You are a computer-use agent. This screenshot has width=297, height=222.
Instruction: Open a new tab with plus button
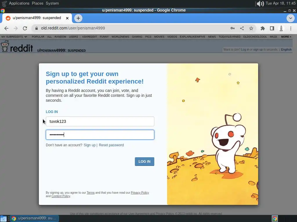[78, 18]
